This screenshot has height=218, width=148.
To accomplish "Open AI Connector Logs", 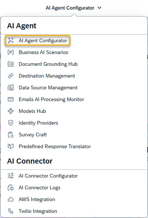I will point(40,187).
